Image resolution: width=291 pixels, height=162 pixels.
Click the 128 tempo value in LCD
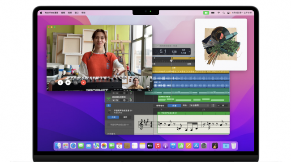[x=174, y=52]
